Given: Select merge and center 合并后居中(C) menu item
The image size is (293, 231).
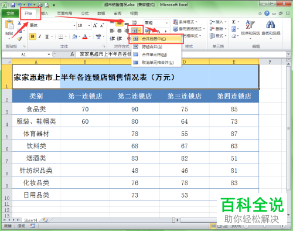Looking at the screenshot, I should tap(156, 39).
